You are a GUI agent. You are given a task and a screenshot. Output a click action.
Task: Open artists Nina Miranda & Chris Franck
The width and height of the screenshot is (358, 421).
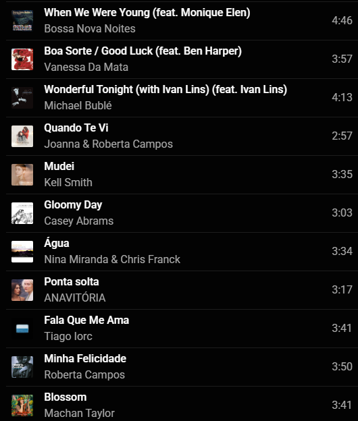click(x=112, y=259)
